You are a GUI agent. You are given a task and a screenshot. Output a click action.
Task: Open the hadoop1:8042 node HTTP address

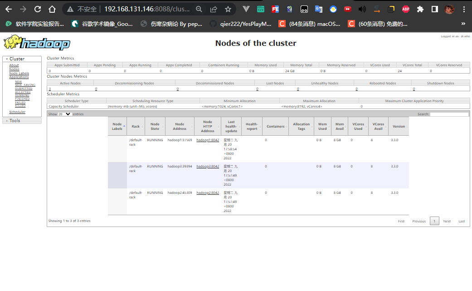[208, 140]
